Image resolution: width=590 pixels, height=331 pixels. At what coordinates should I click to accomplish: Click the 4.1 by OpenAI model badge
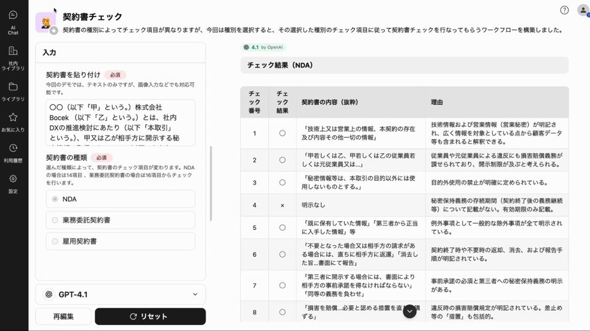264,47
